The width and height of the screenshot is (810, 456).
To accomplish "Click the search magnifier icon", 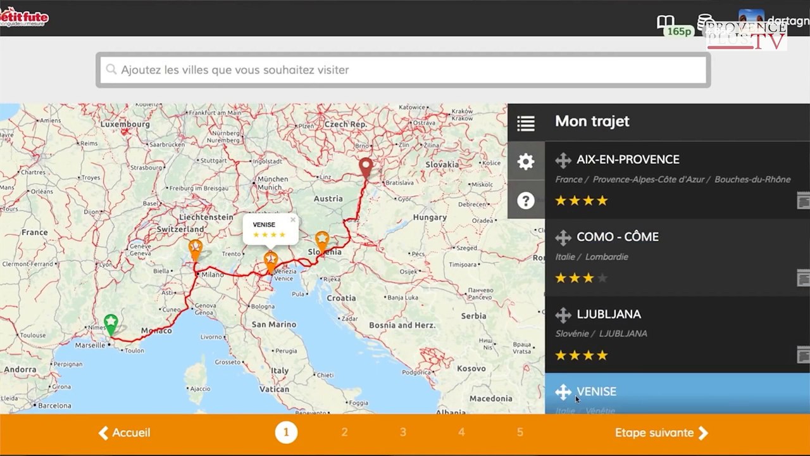I will point(111,70).
